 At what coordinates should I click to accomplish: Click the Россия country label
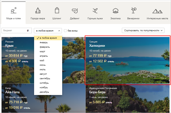(9, 42)
